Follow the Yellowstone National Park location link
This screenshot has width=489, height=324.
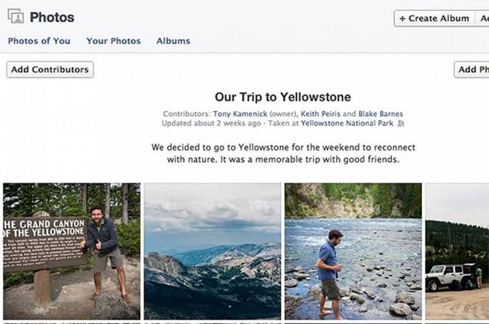tap(348, 123)
